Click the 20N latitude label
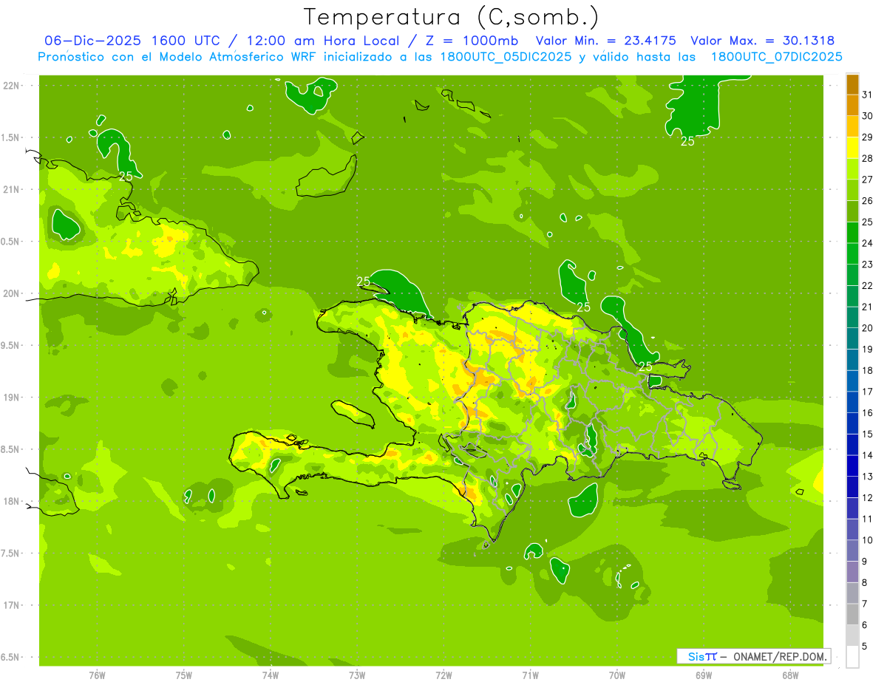The width and height of the screenshot is (887, 685). click(x=11, y=293)
